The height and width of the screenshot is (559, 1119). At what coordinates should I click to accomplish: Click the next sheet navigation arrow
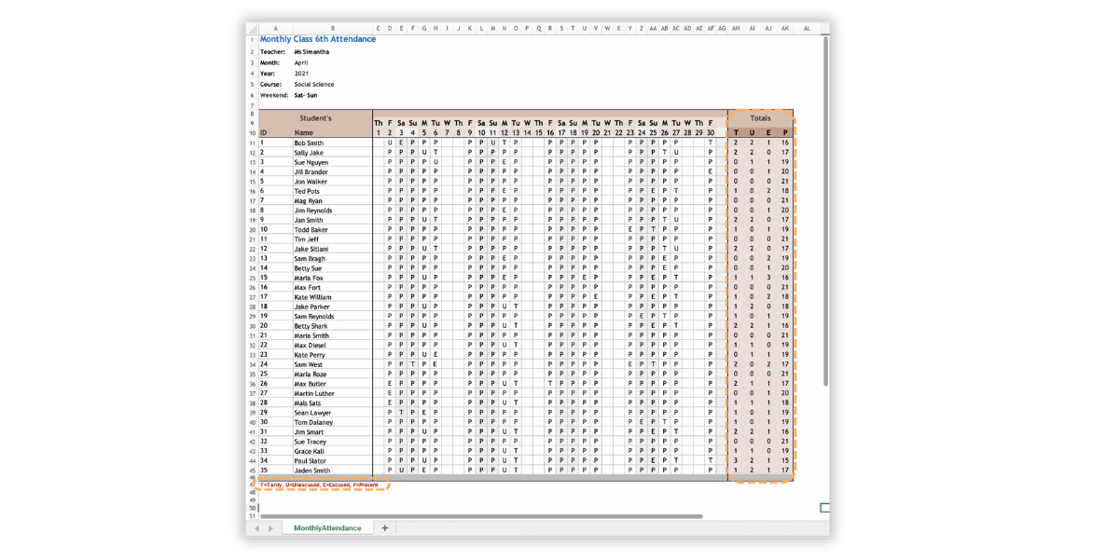coord(270,528)
